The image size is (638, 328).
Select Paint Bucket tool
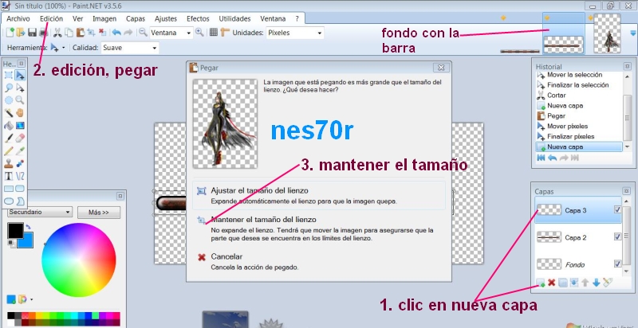point(9,126)
